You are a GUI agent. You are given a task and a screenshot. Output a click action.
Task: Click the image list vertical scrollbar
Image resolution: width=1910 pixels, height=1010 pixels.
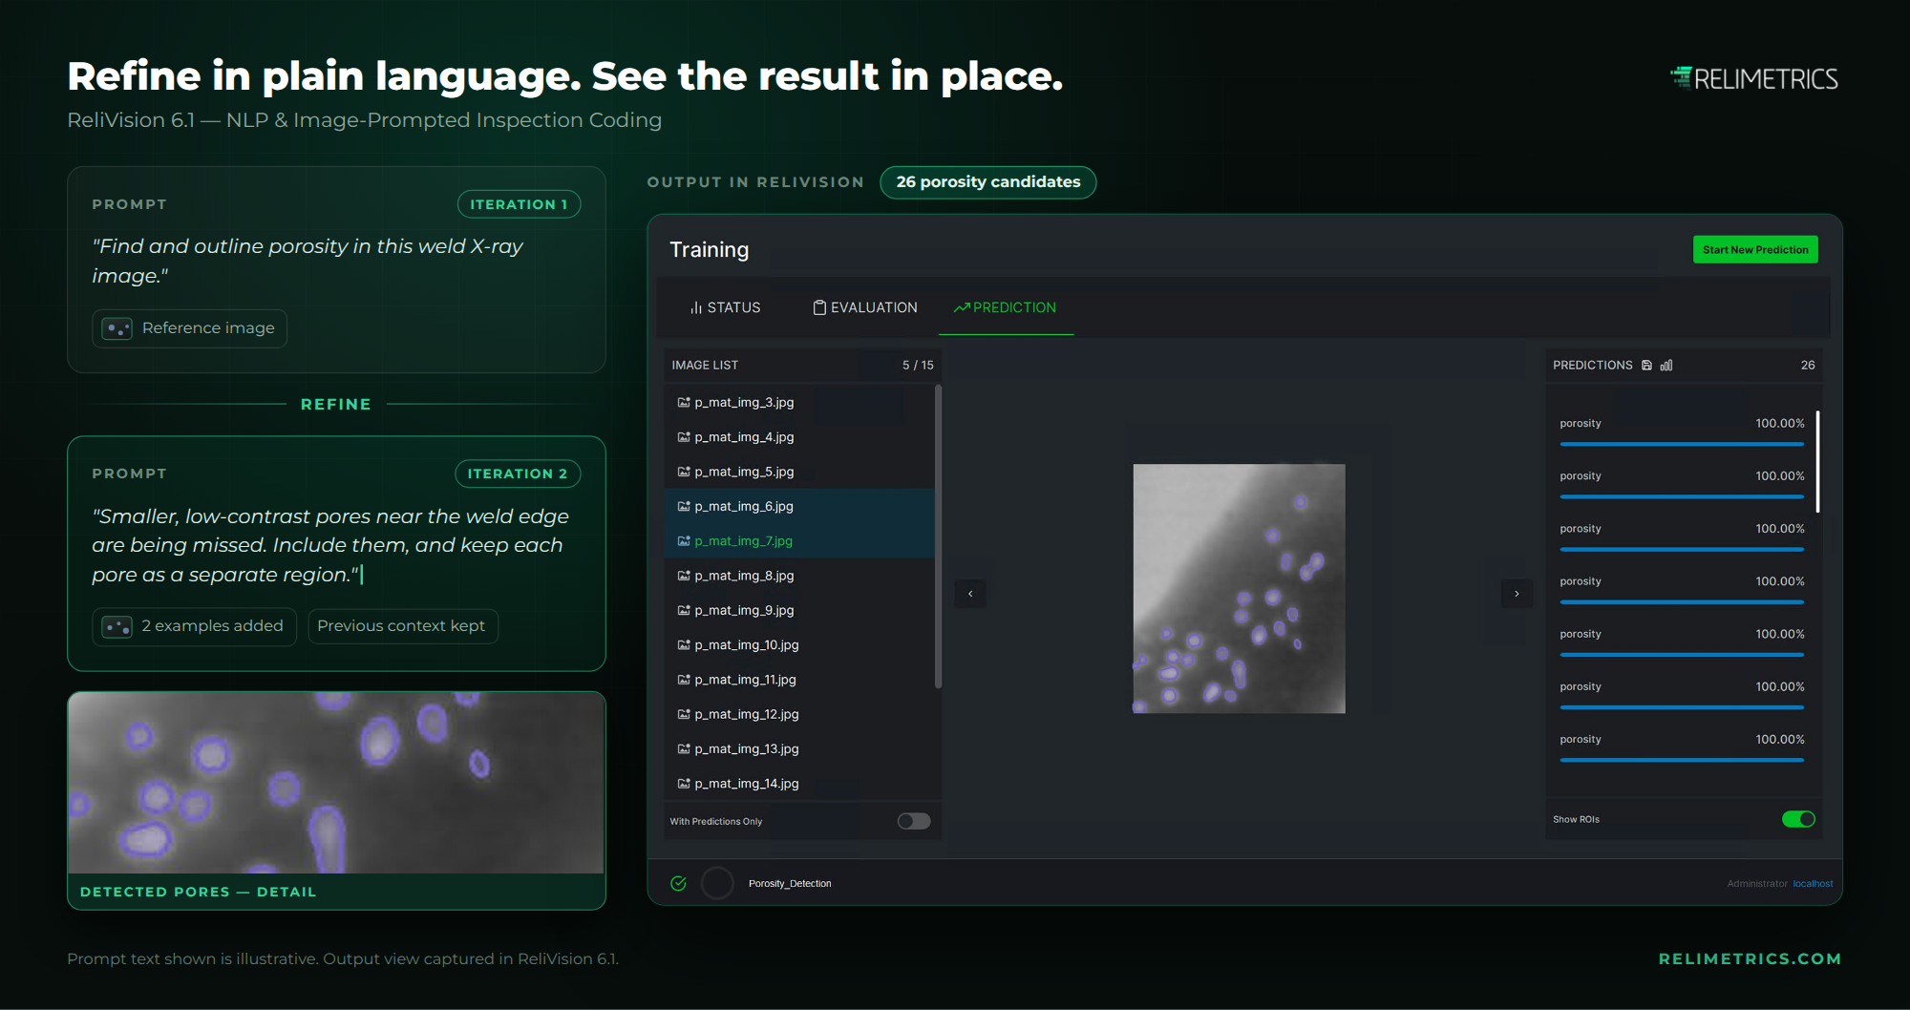click(938, 536)
